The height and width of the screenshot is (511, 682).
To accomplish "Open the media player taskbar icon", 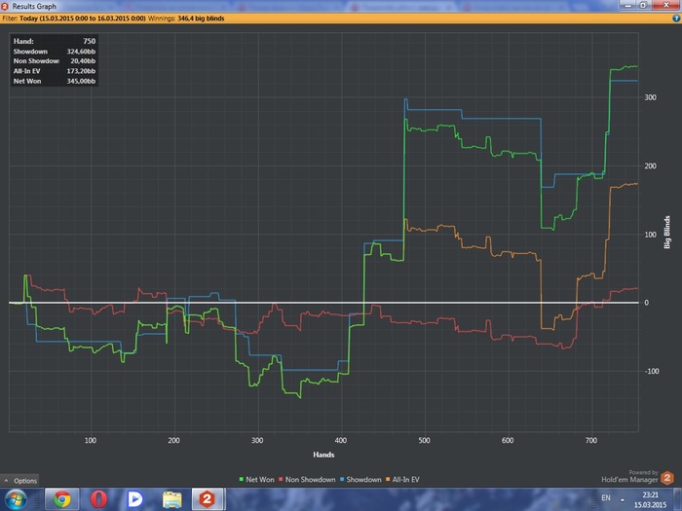I will [134, 499].
